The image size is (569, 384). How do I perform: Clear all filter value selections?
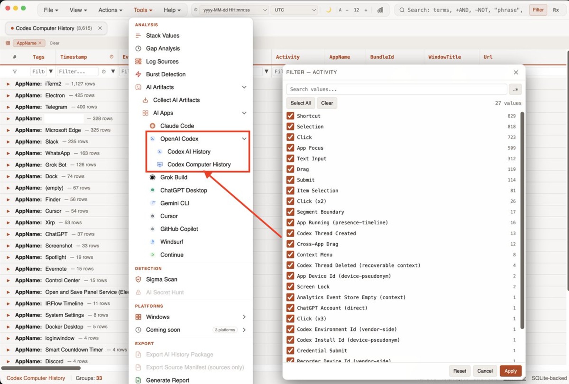point(327,103)
